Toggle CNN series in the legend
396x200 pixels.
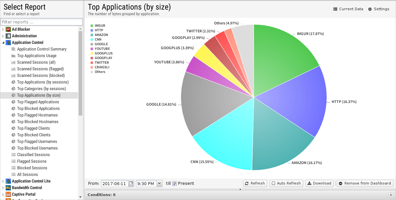click(x=96, y=39)
